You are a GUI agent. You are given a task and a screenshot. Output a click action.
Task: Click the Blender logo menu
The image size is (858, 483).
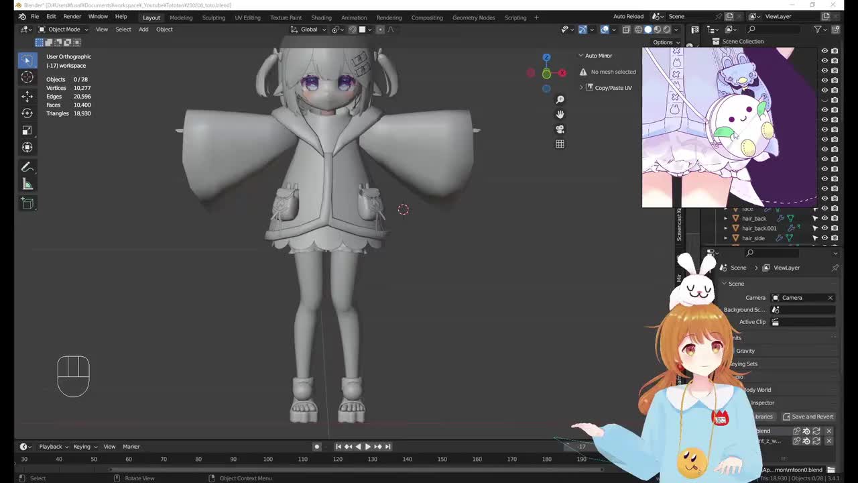[22, 16]
